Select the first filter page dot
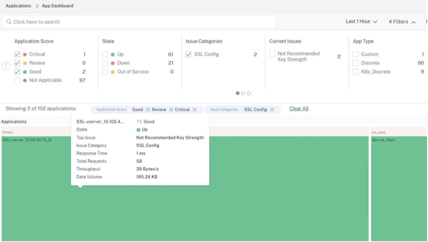428x242 pixels. pyautogui.click(x=238, y=93)
